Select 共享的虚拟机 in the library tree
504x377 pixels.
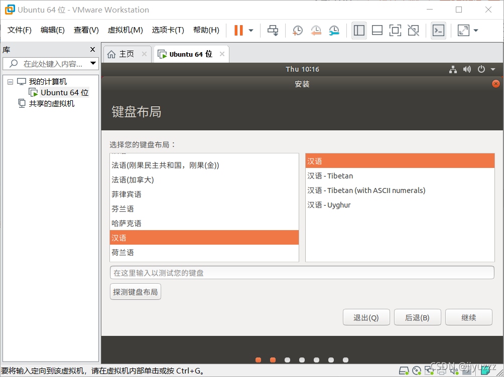(x=51, y=104)
